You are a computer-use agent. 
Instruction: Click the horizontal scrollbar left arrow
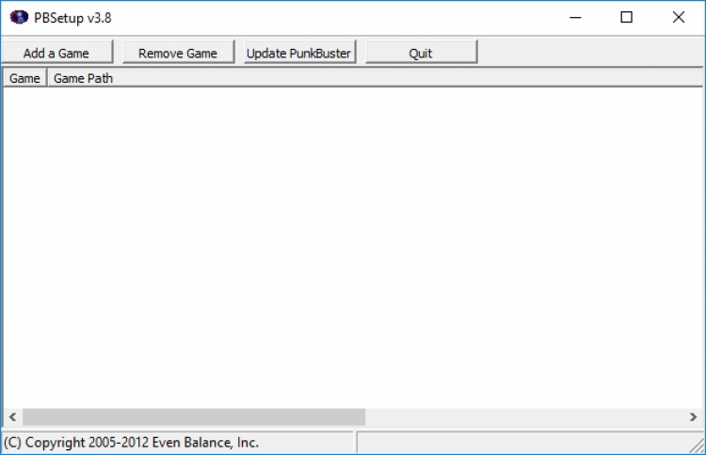[12, 417]
